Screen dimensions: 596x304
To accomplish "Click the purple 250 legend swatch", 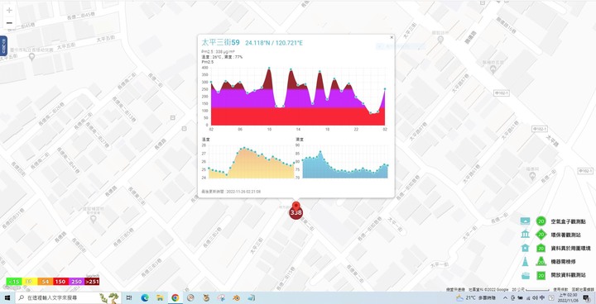I will click(76, 281).
